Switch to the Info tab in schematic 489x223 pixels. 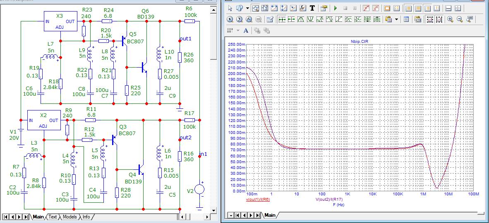pyautogui.click(x=86, y=217)
